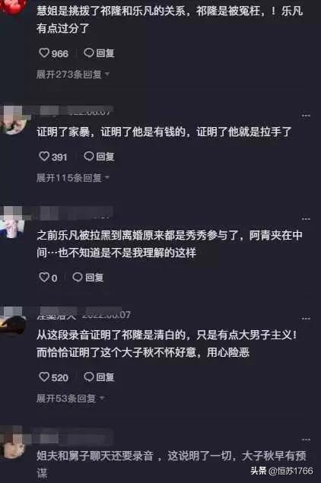
Task: Open avatar of 家暴 comment author
Action: (12, 121)
